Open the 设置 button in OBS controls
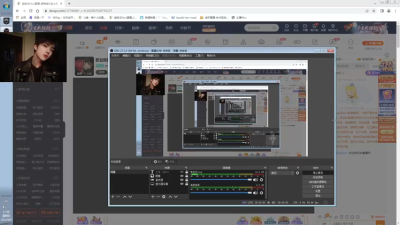This screenshot has height=225, width=400. coord(318,191)
